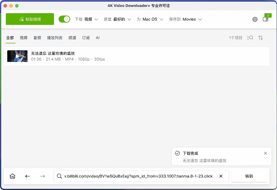Viewport: 277px width, 190px height.
Task: Open the 下载 视频 download type dropdown
Action: click(x=86, y=19)
